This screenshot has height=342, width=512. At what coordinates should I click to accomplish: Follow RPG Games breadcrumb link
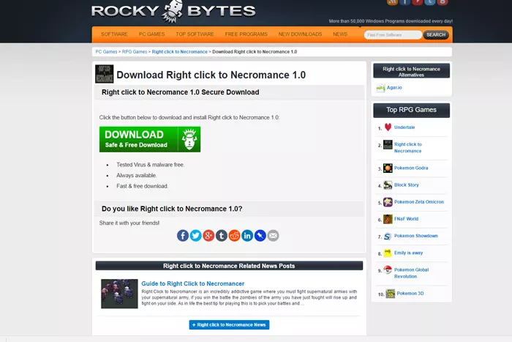135,52
